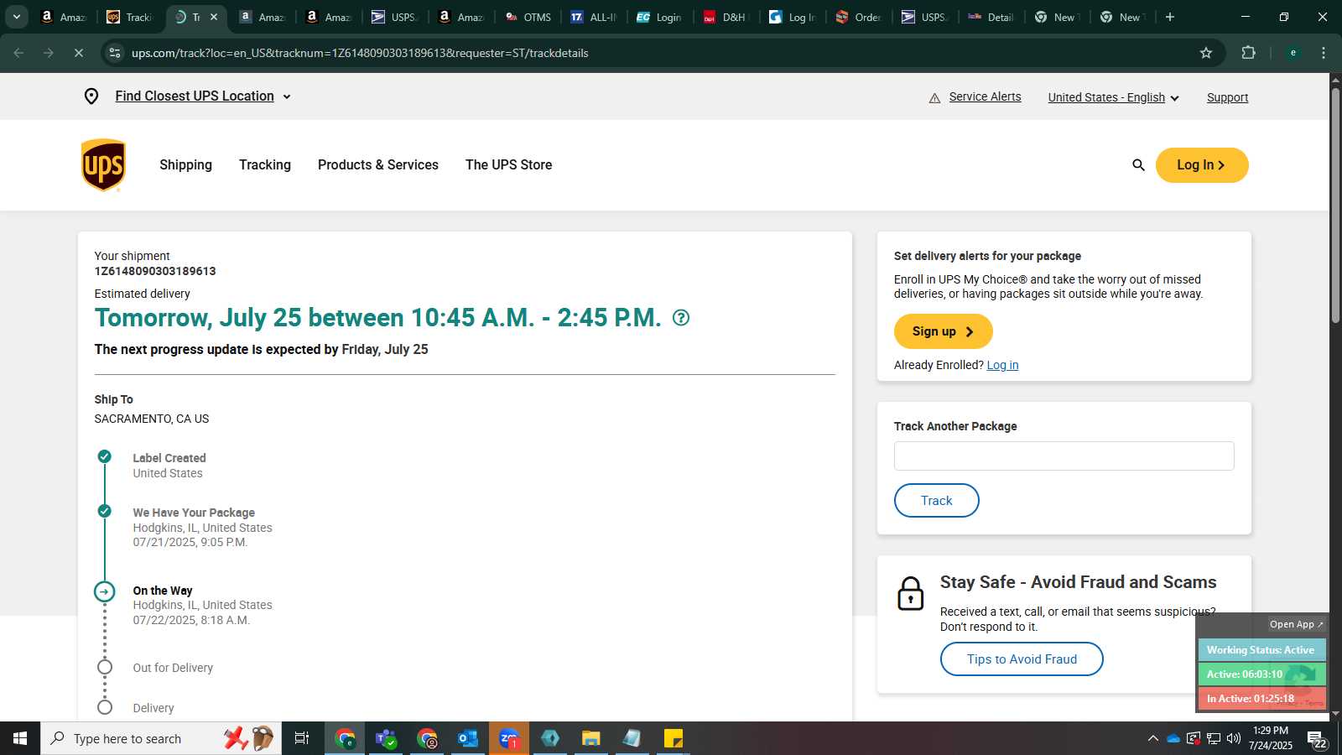Open the Chrome three-dot menu
Image resolution: width=1342 pixels, height=755 pixels.
point(1324,53)
